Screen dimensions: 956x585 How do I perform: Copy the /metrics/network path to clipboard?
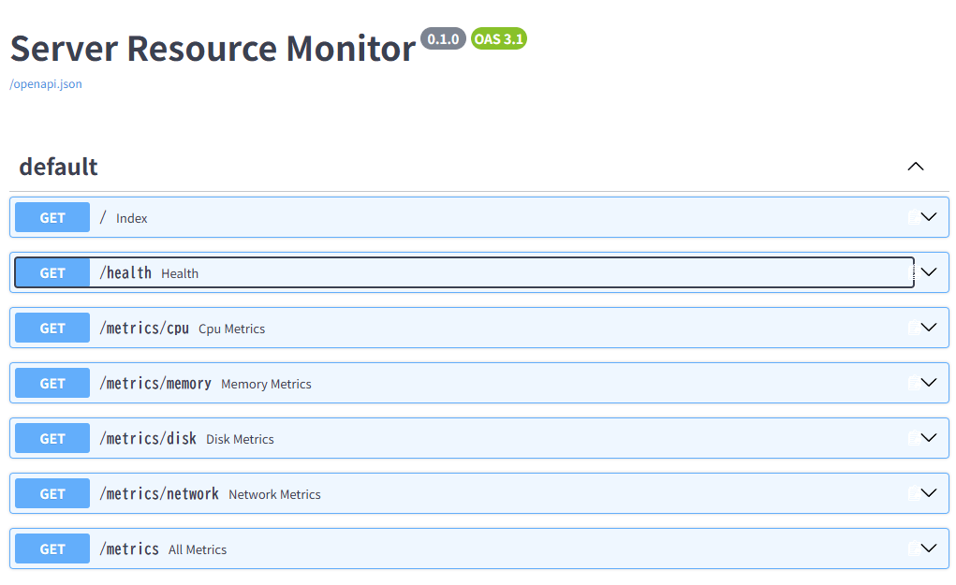click(x=913, y=493)
